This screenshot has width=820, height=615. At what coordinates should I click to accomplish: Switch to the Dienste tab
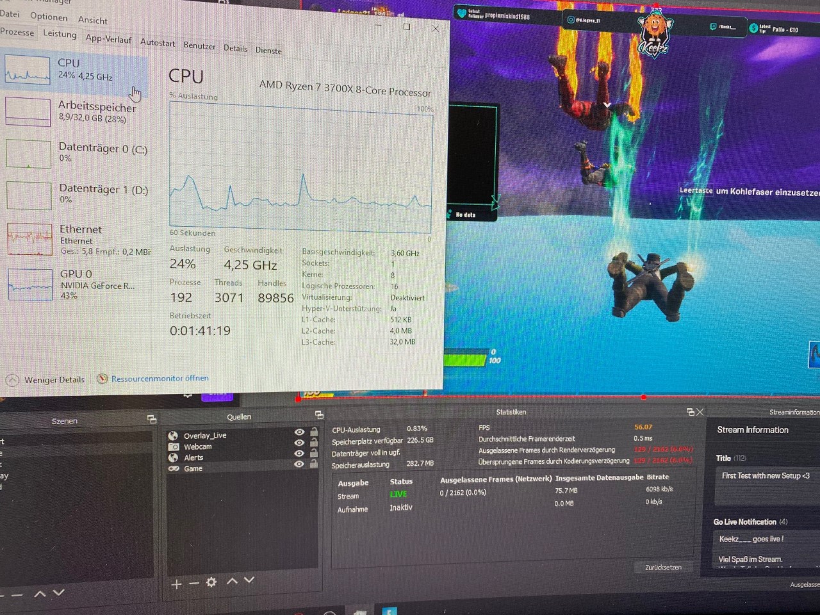[268, 51]
